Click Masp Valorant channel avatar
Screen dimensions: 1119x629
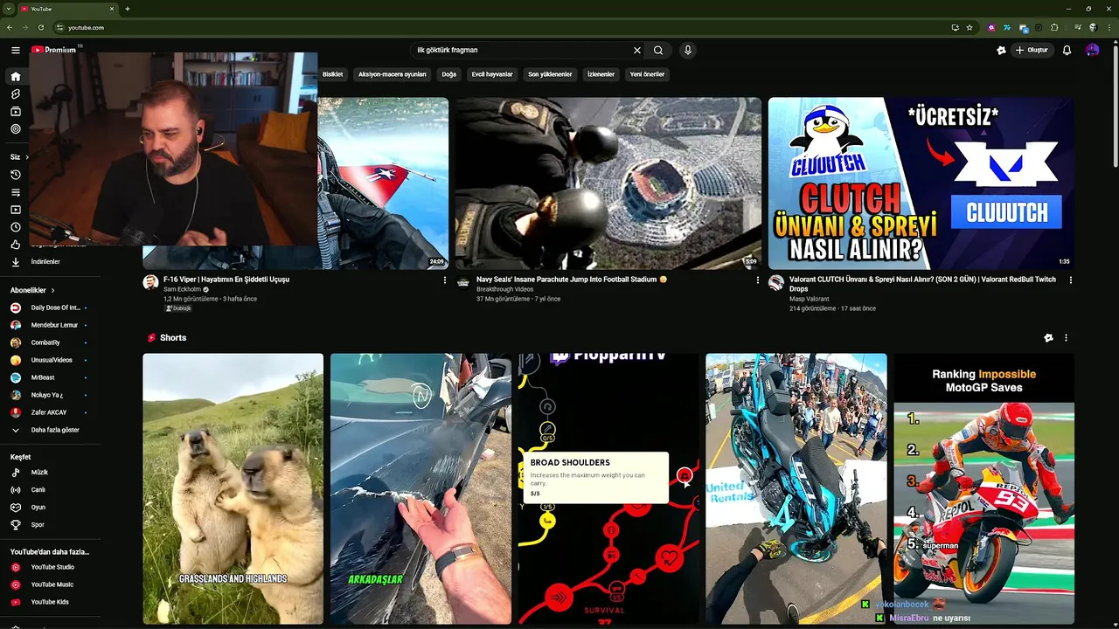(776, 282)
